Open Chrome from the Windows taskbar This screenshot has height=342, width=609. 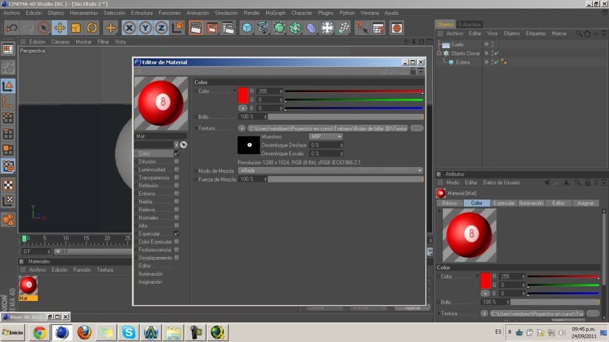click(x=40, y=332)
